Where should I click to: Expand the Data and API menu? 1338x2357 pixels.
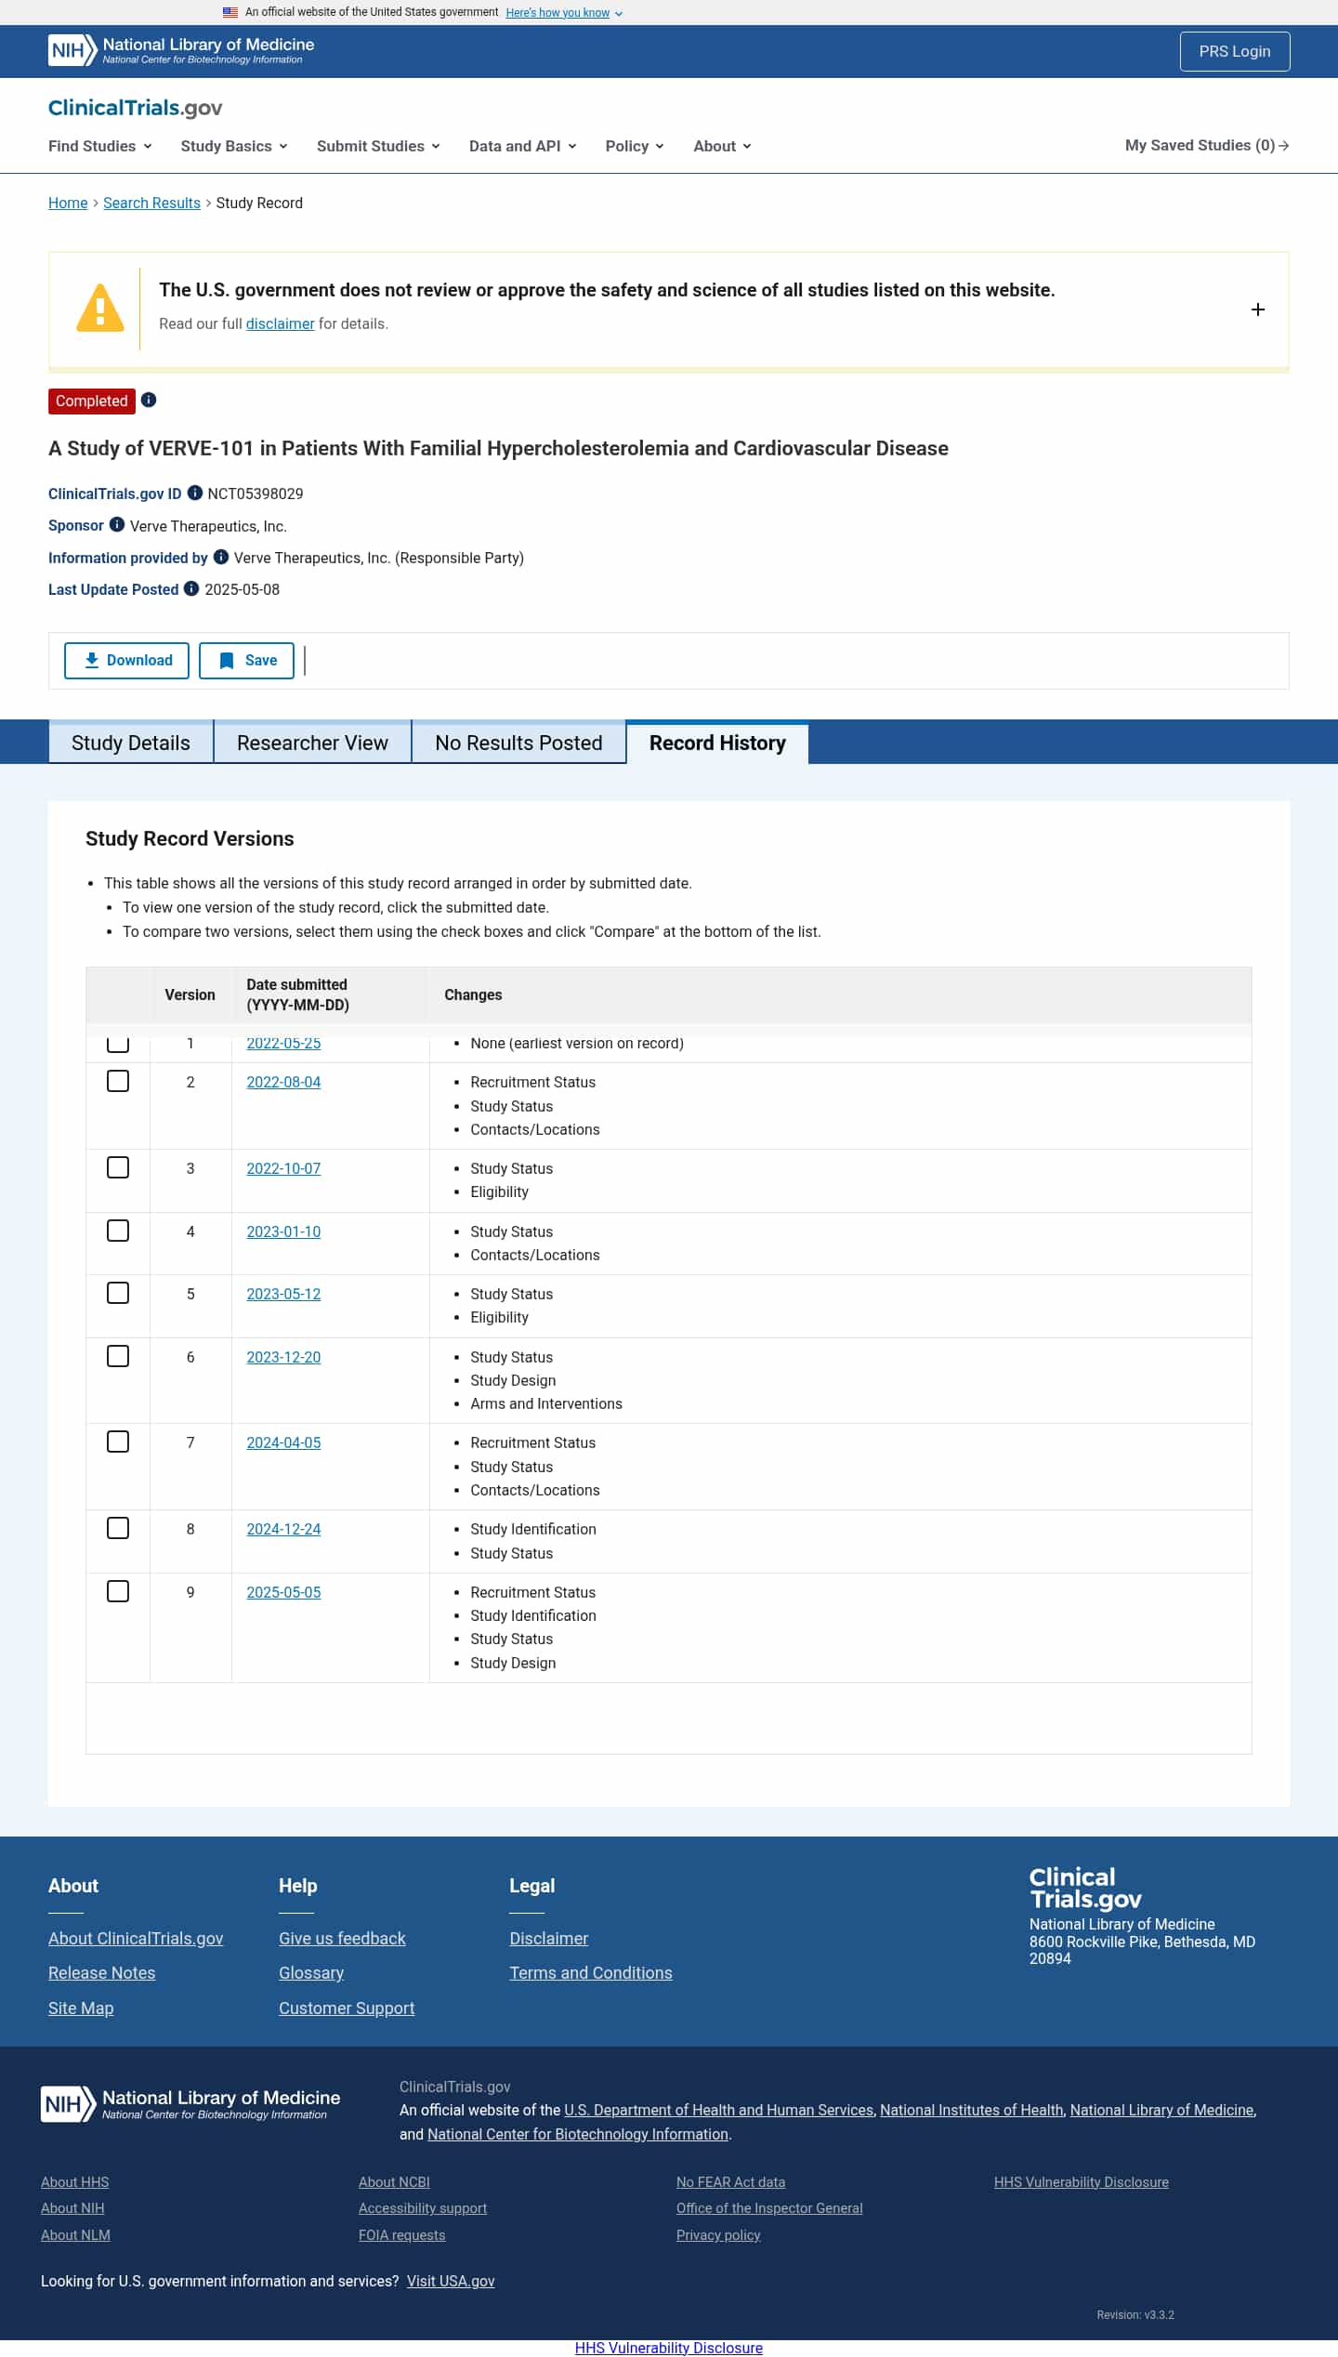point(522,146)
